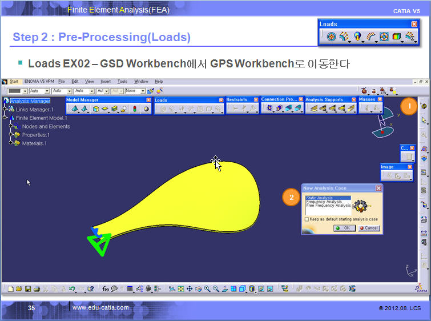Open the Tools menu

(x=122, y=82)
